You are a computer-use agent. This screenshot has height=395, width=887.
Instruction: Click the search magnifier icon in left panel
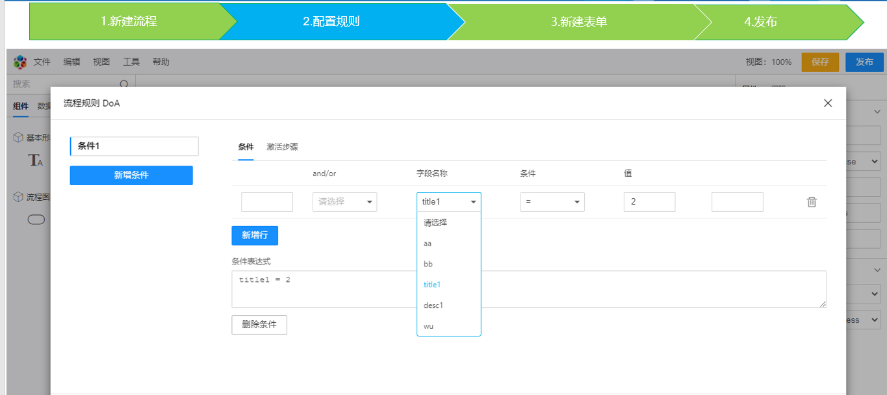(124, 84)
